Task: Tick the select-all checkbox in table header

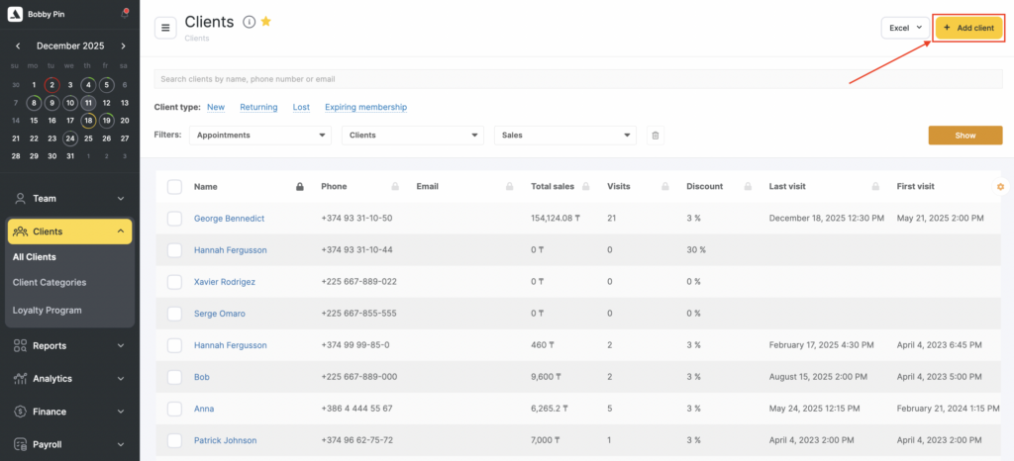Action: point(174,186)
